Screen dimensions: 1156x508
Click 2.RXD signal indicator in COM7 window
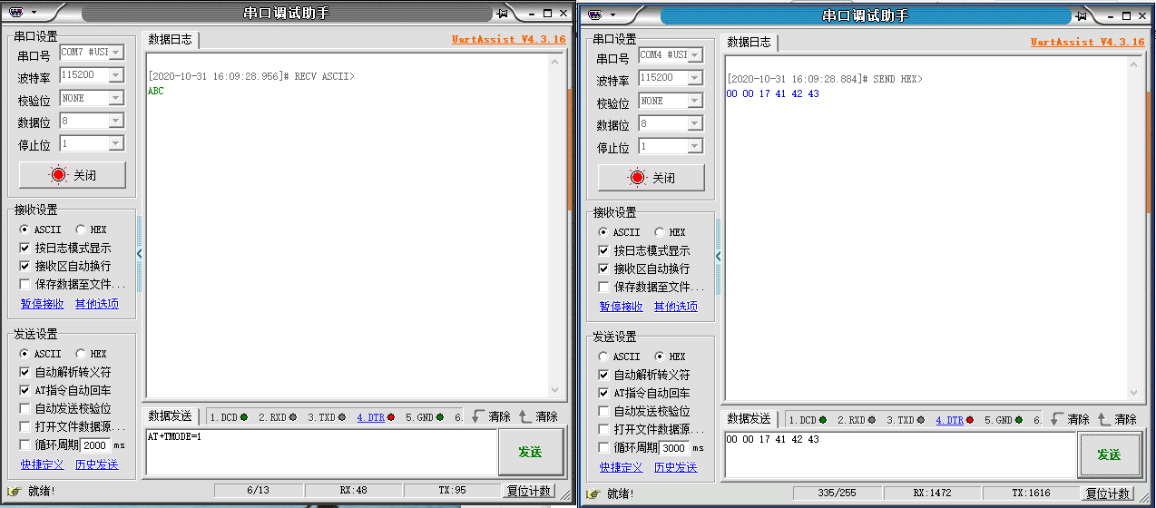(x=278, y=417)
